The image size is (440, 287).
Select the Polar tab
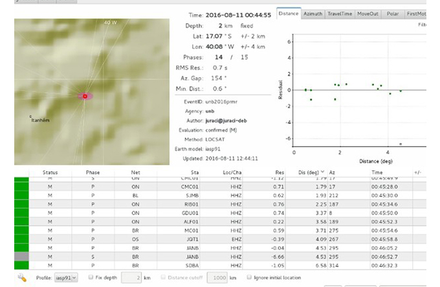pos(393,14)
